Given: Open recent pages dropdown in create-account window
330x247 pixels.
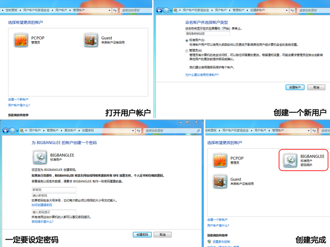Looking at the screenshot, I should pyautogui.click(x=171, y=11).
